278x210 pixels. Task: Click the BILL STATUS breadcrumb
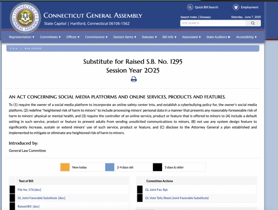(x=33, y=49)
